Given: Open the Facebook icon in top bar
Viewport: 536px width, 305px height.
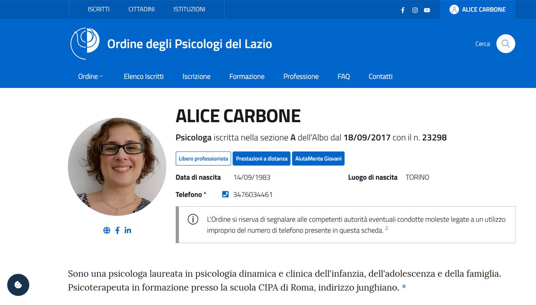Looking at the screenshot, I should pyautogui.click(x=403, y=10).
